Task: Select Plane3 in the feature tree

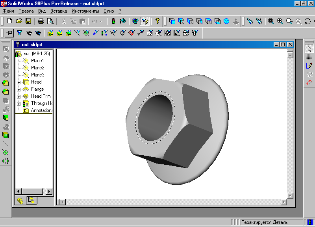Action: (x=37, y=75)
